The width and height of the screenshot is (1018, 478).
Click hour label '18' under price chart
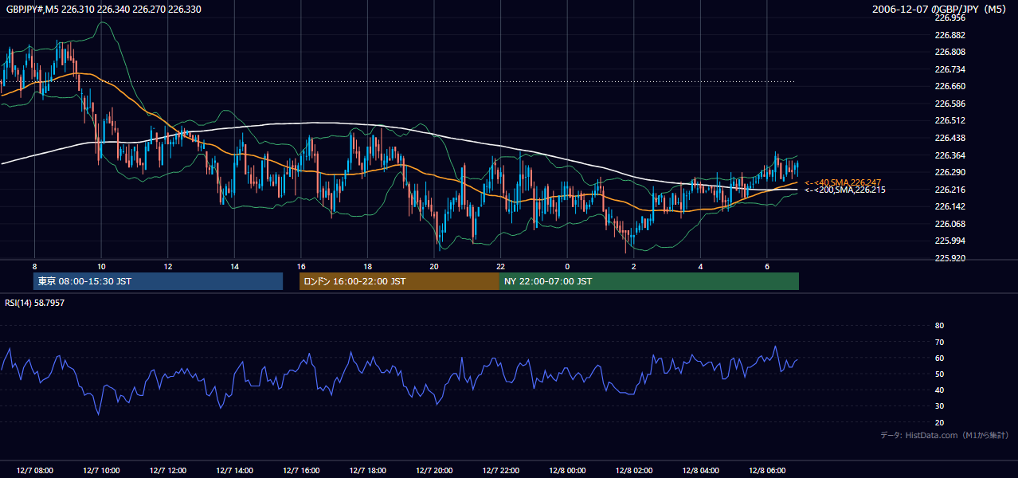[367, 266]
